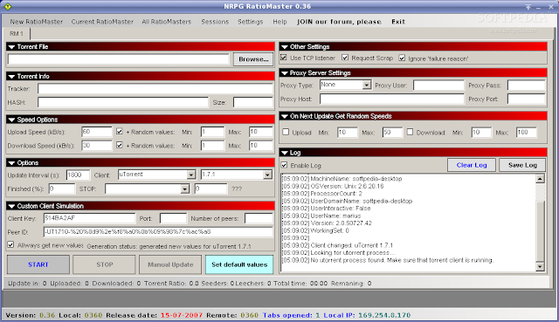Open the Sessions menu
Image resolution: width=559 pixels, height=322 pixels.
215,22
